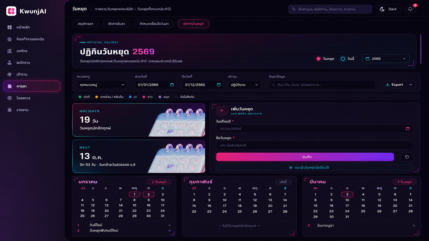Open calendar picker for ถึงวันที่ 31/12/2569

(x=219, y=85)
